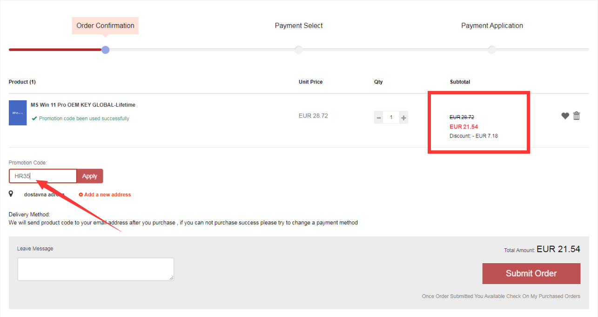This screenshot has width=598, height=317.
Task: Delete item using trash can icon
Action: click(x=577, y=116)
